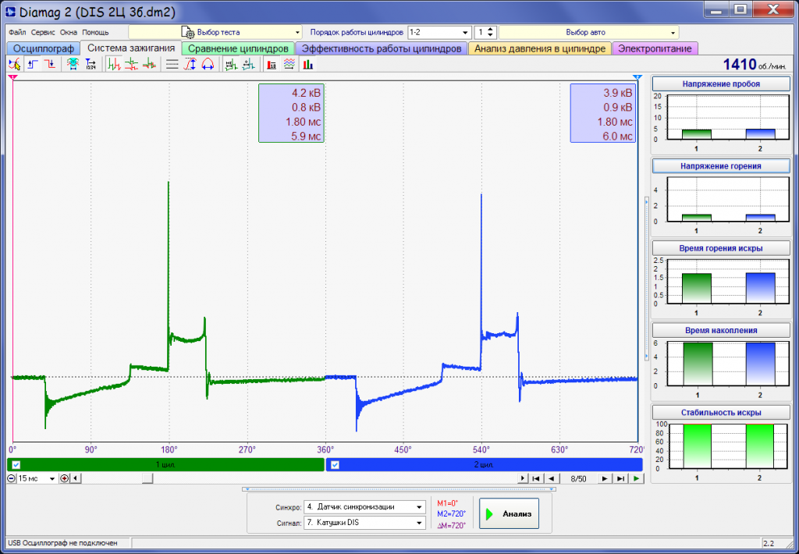Click horizontal width measurement icon
Screen dimensions: 799x554
208,64
